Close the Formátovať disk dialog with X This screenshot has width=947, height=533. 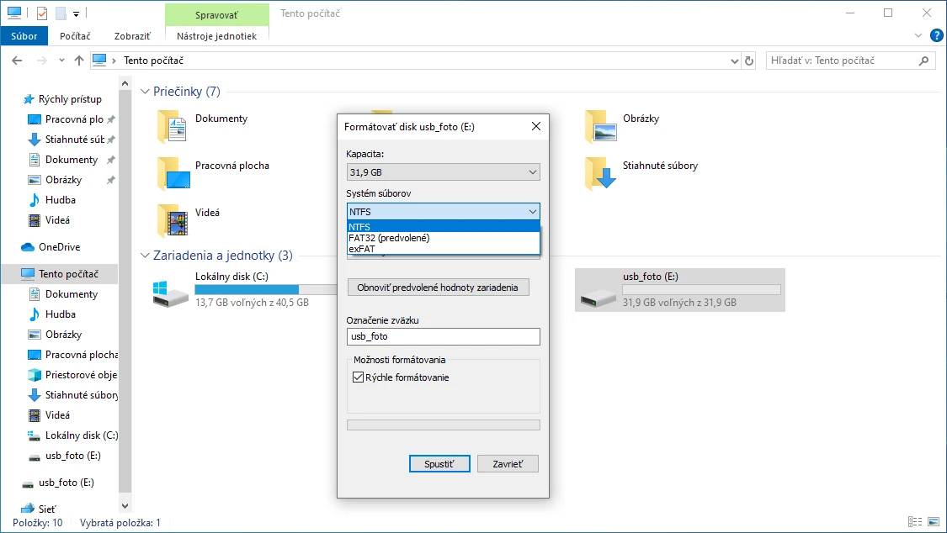click(x=535, y=126)
